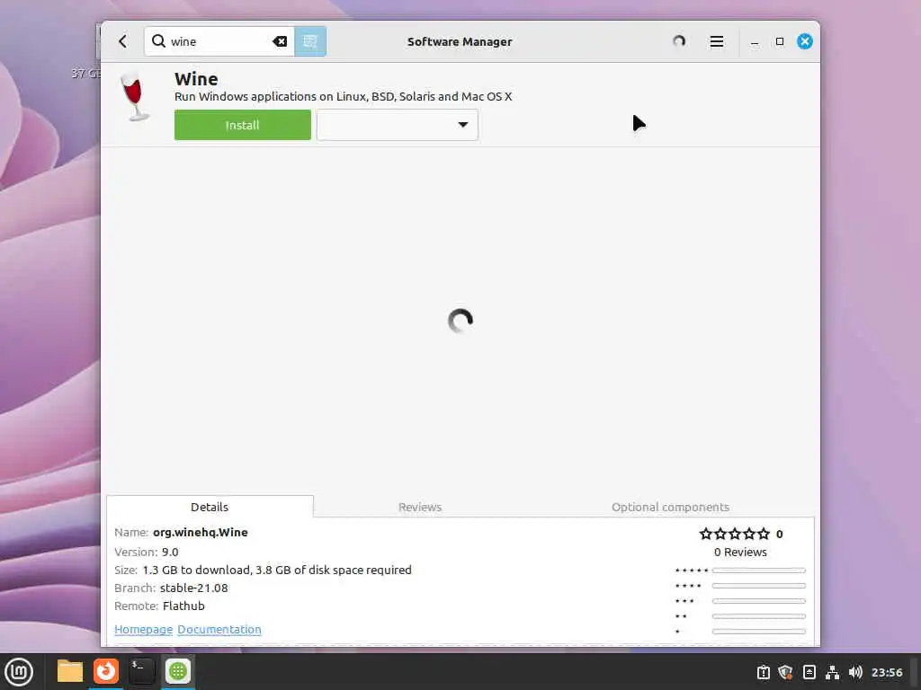Viewport: 921px width, 690px height.
Task: Switch to the Reviews tab
Action: point(420,507)
